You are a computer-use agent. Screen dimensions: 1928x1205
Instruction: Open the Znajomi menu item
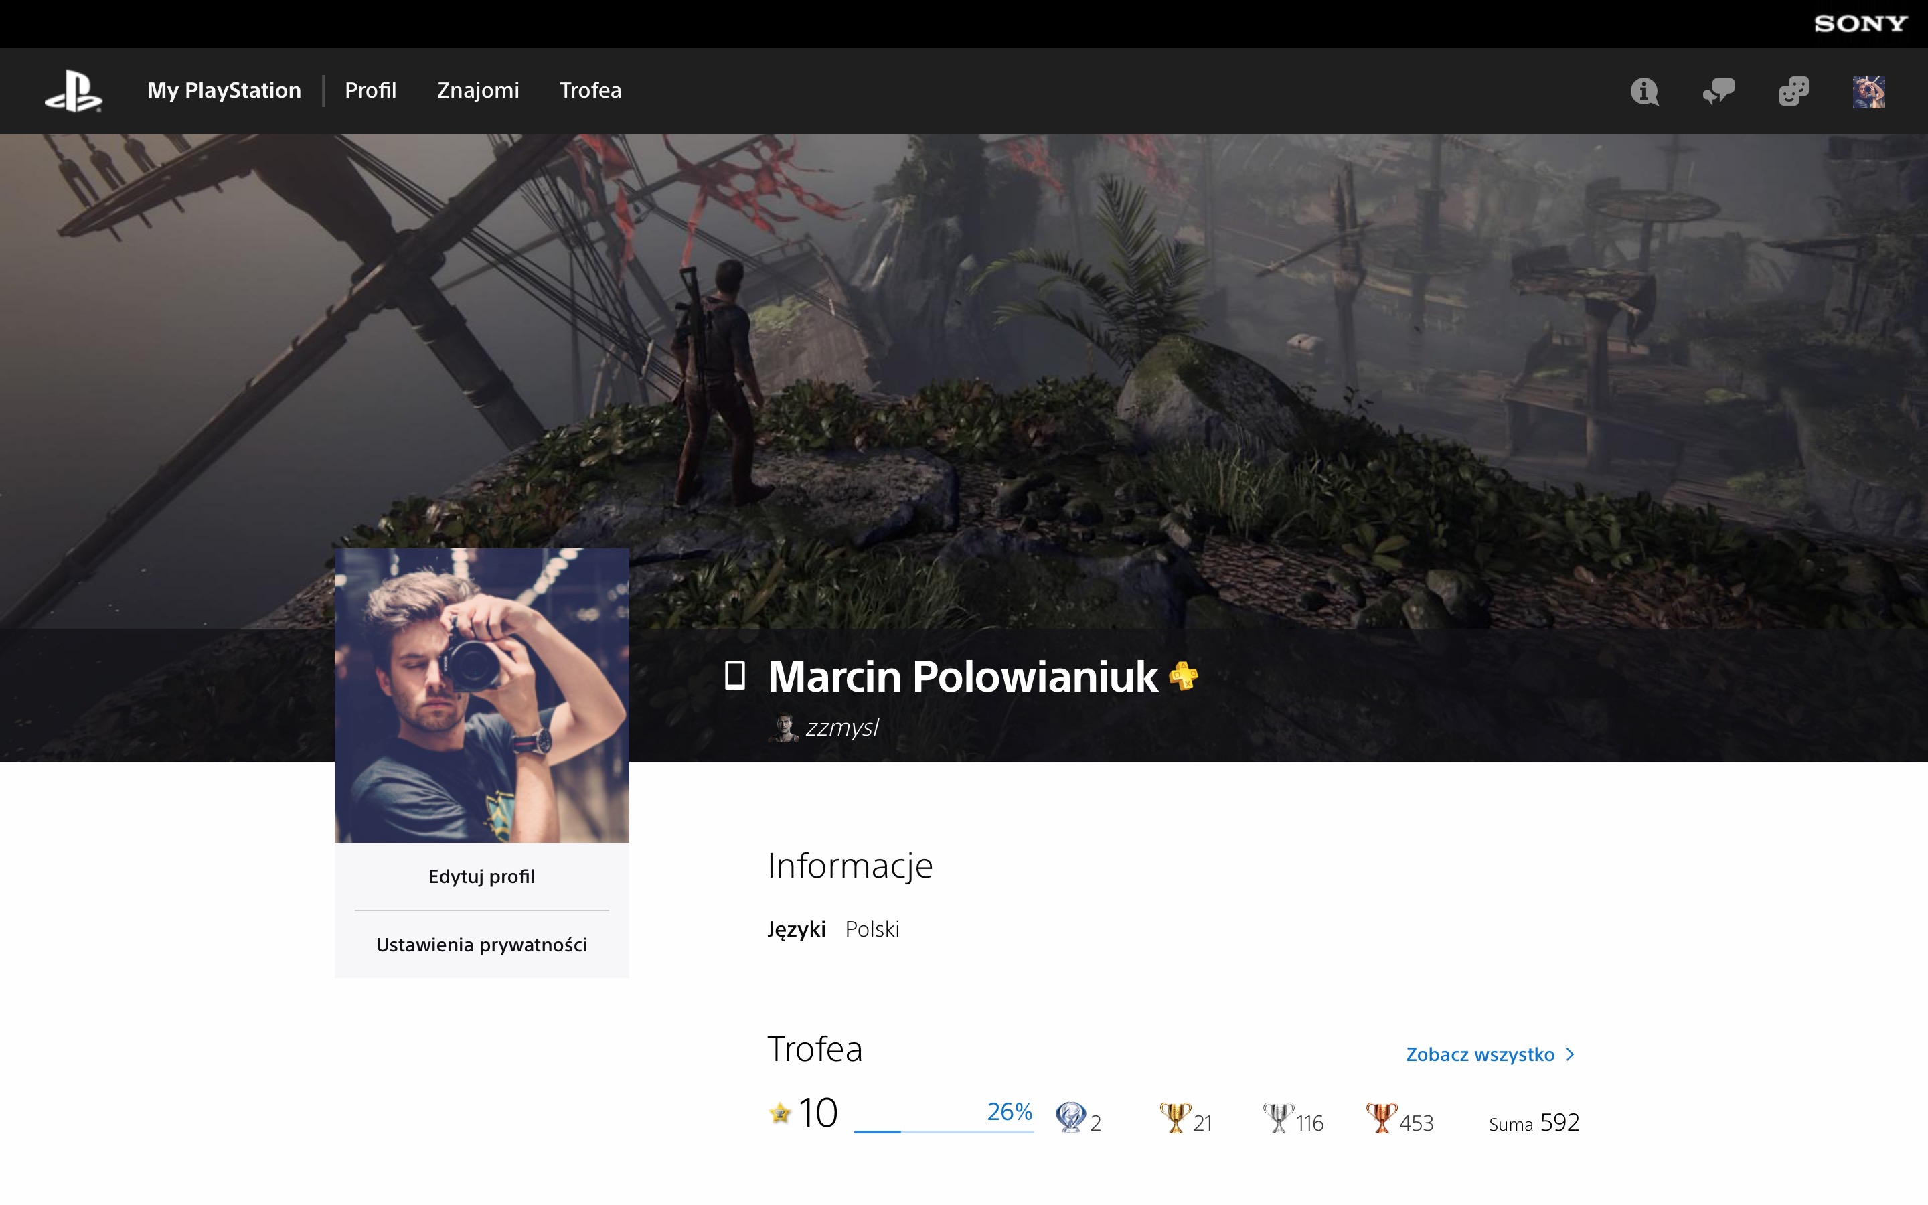click(x=478, y=90)
